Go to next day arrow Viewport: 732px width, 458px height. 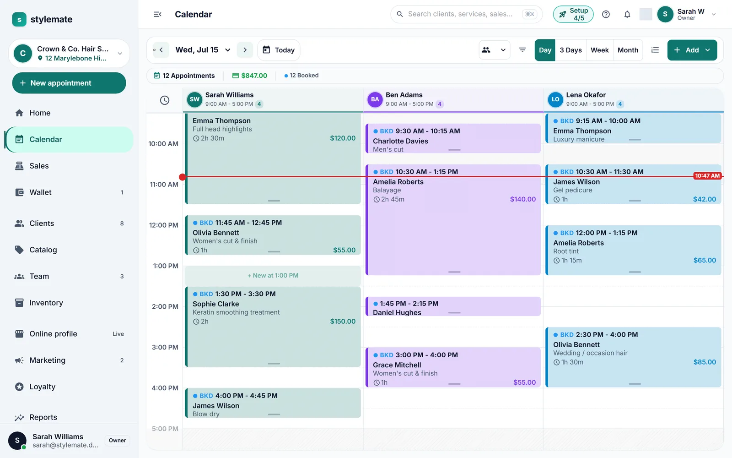[x=245, y=50]
